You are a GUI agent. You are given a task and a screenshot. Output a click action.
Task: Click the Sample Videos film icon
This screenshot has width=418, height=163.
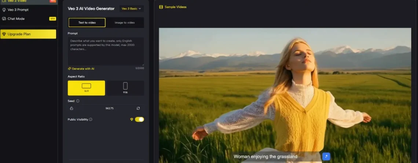161,7
